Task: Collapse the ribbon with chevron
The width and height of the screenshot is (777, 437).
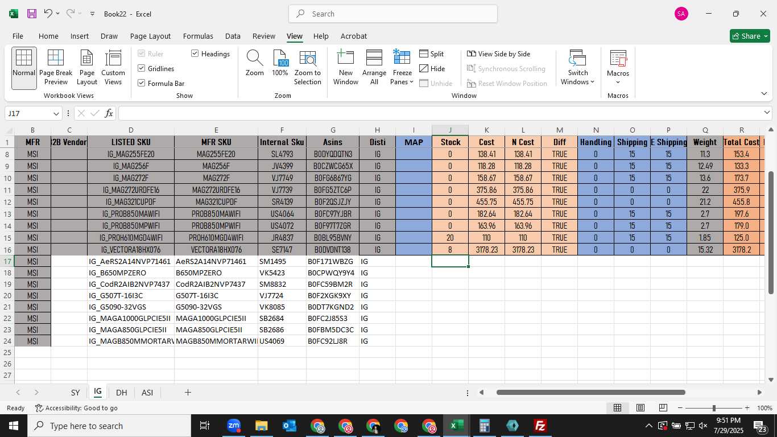Action: click(x=764, y=93)
